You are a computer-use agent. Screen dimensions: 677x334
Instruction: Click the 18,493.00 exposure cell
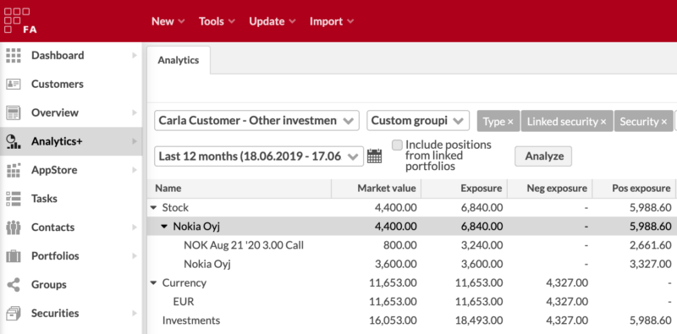coord(479,320)
